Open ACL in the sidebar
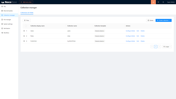The height and width of the screenshot is (99, 176). tap(9, 6)
